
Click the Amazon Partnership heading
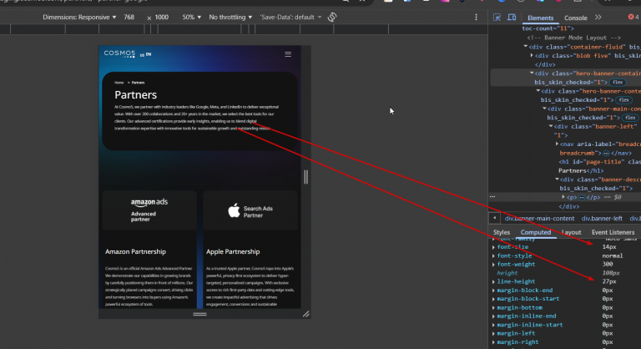pos(135,251)
